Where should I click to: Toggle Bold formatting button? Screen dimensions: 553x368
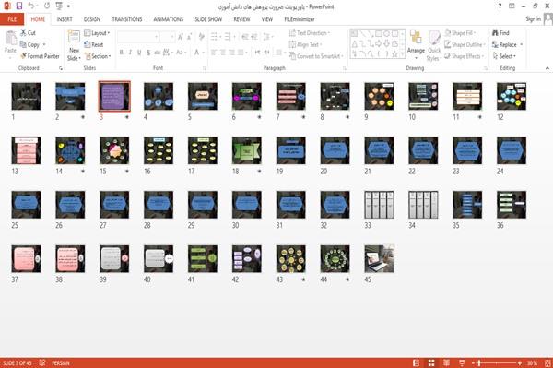[x=122, y=53]
